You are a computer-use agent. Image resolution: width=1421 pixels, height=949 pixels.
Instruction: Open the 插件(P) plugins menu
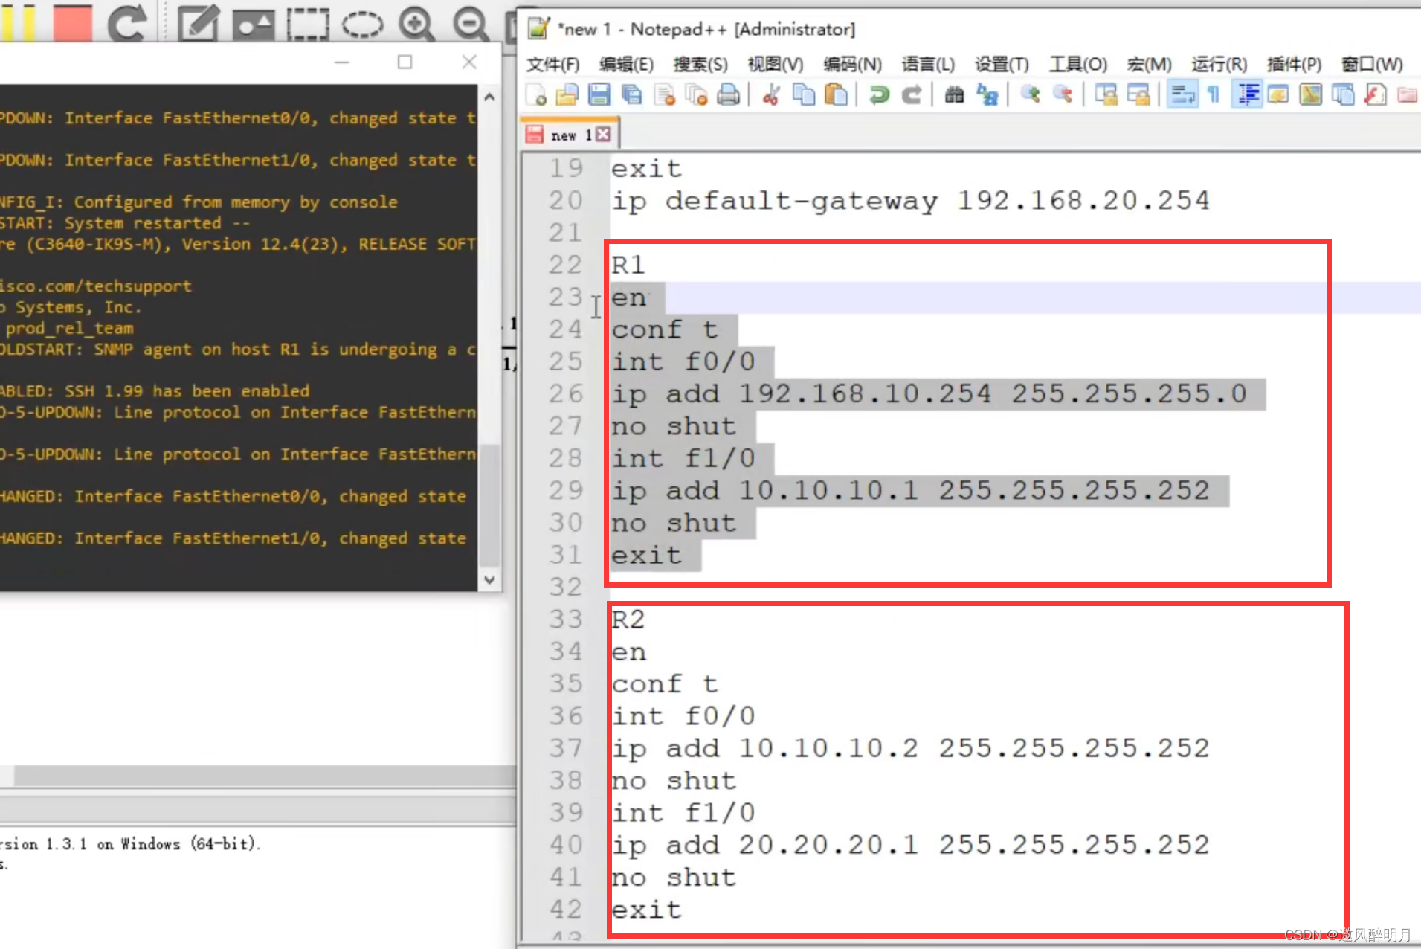pyautogui.click(x=1294, y=65)
